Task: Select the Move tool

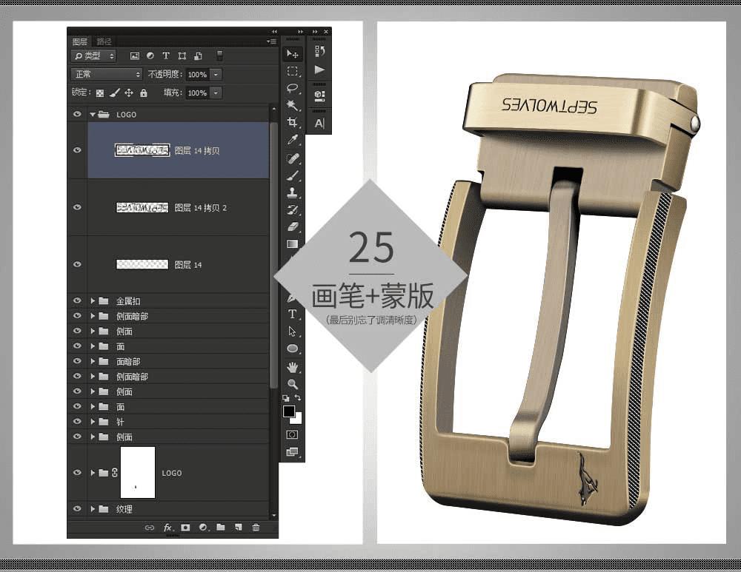Action: coord(293,54)
